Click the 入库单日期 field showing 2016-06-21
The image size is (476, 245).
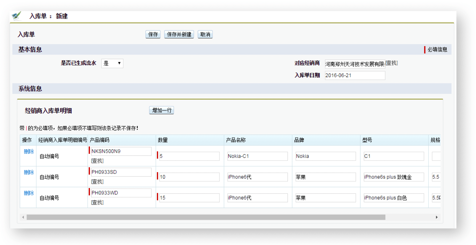355,75
